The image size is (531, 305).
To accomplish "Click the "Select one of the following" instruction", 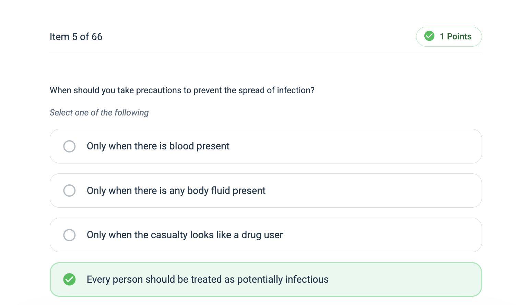I will point(99,112).
